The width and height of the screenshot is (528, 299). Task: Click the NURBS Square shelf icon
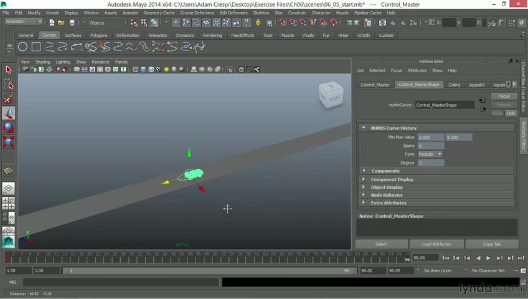36,47
